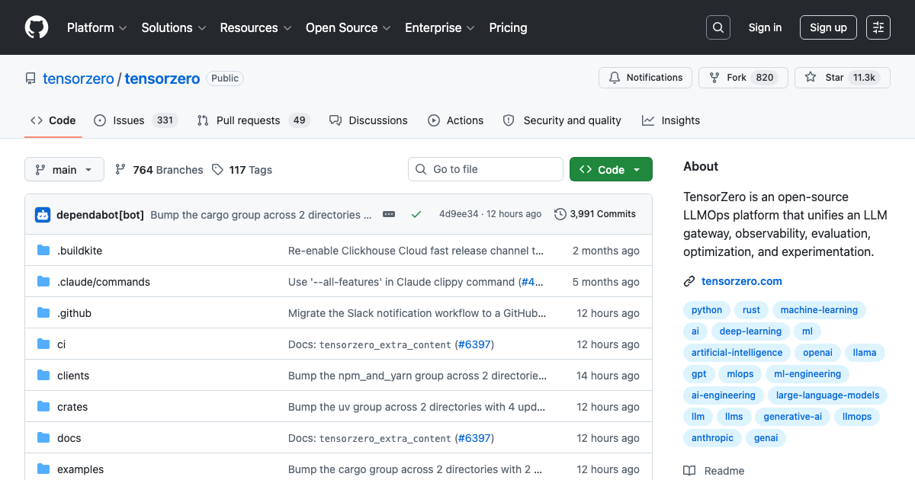Click the repository icon beside tensorzero/tensorzero

tap(30, 78)
